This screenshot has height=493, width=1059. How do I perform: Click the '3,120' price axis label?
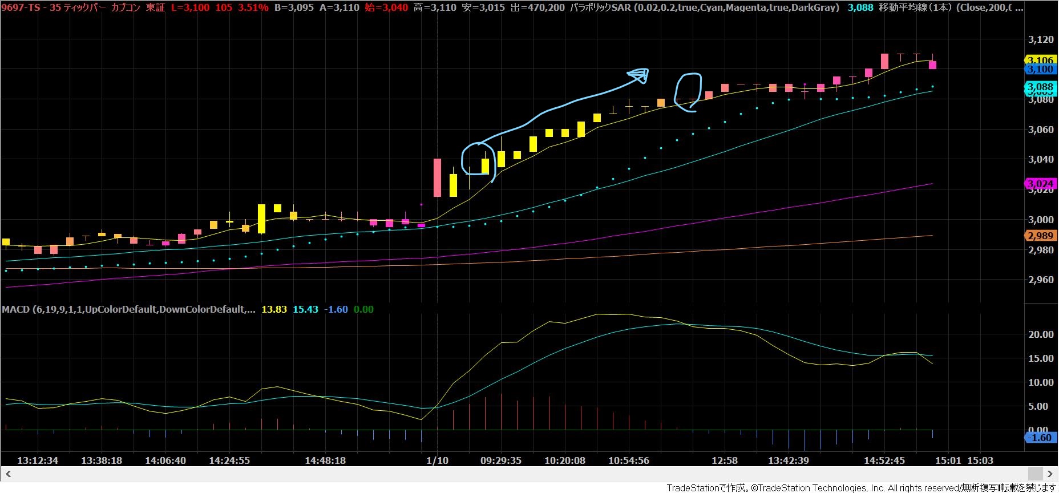pos(1041,39)
